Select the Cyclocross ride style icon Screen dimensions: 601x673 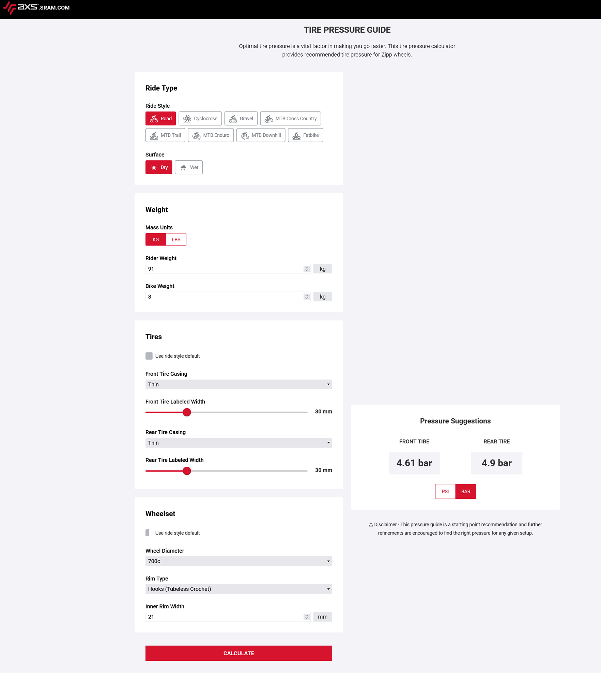(x=187, y=119)
